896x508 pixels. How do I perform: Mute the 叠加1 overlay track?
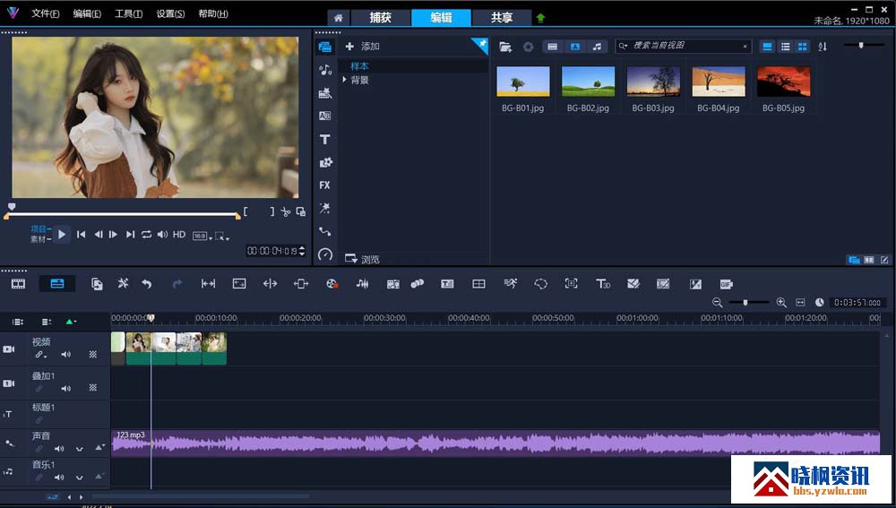[x=66, y=388]
